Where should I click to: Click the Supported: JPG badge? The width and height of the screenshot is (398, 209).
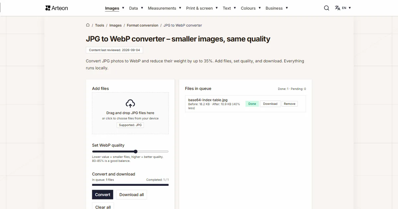coord(130,125)
